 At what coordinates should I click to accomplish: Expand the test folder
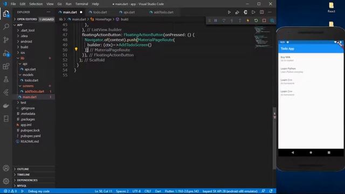33,102
